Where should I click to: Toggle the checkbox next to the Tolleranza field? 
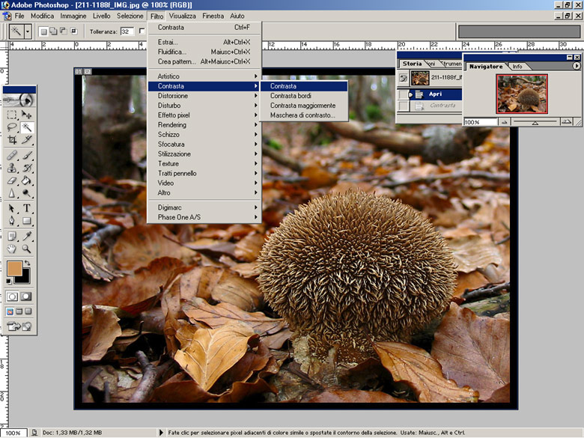pos(142,31)
